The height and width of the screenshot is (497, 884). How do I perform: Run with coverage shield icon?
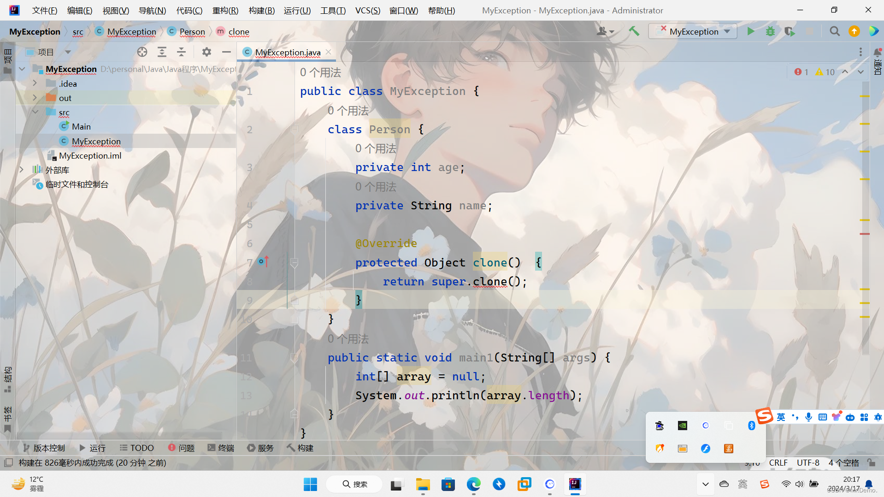[790, 31]
